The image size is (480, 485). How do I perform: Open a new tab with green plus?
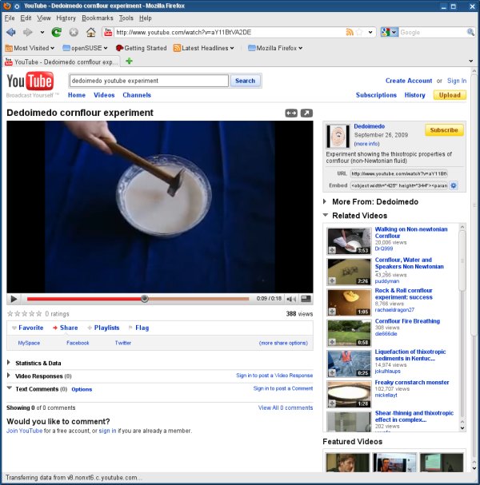pos(129,62)
